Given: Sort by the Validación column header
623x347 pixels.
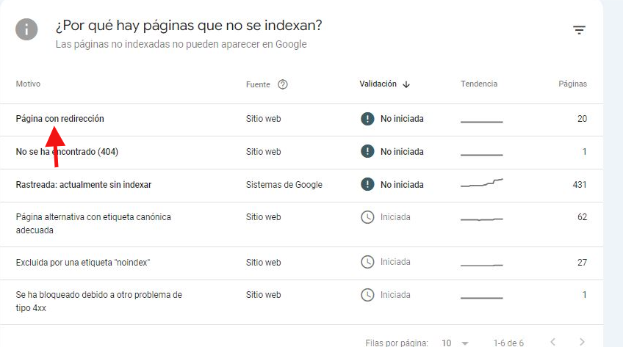Looking at the screenshot, I should point(378,84).
